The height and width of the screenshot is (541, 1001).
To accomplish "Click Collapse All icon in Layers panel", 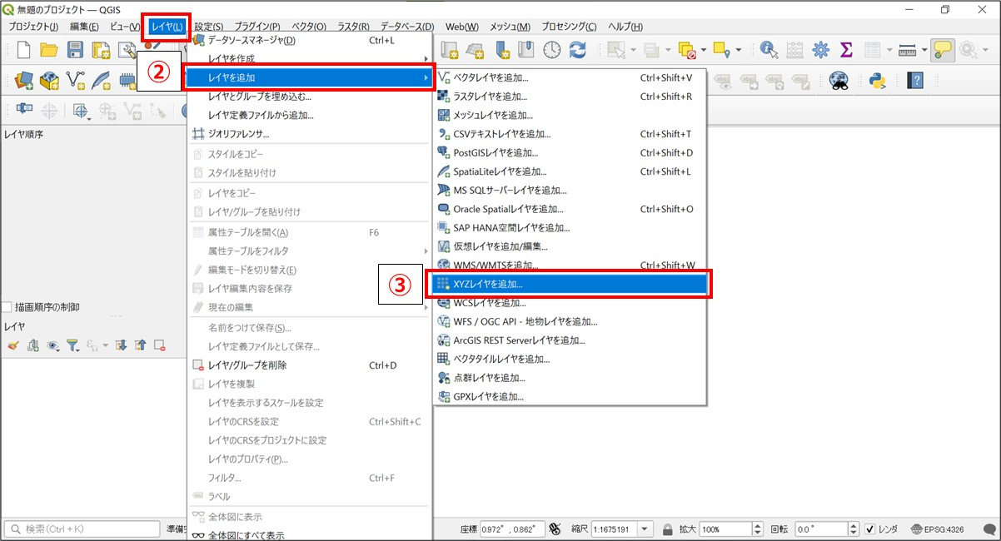I will tap(139, 345).
